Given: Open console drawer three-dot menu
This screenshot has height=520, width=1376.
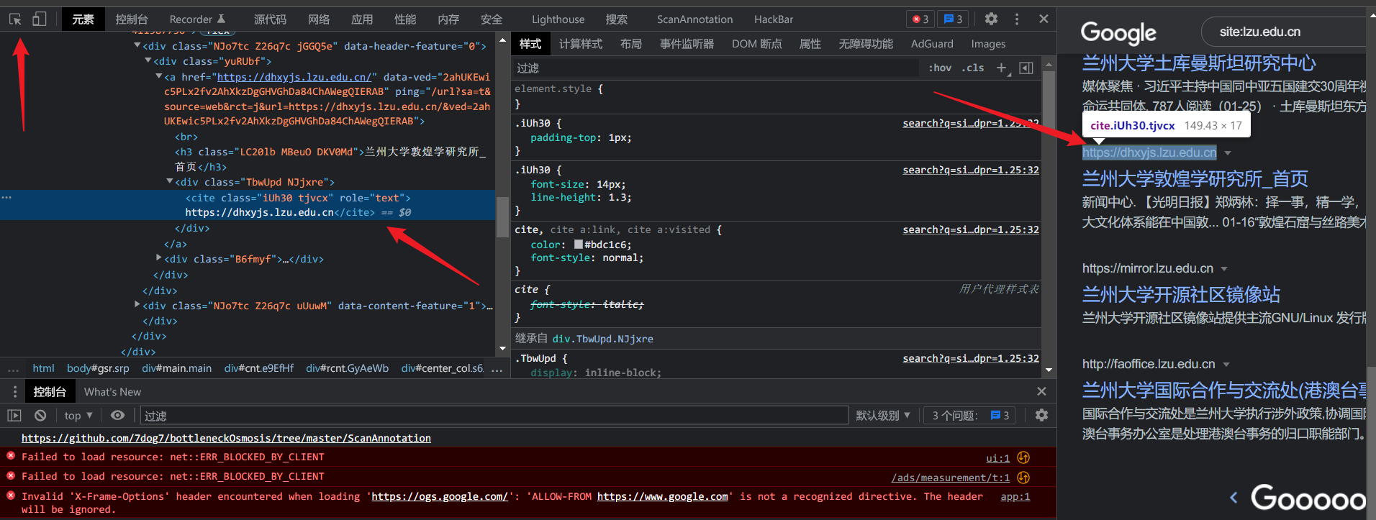Looking at the screenshot, I should coord(14,392).
